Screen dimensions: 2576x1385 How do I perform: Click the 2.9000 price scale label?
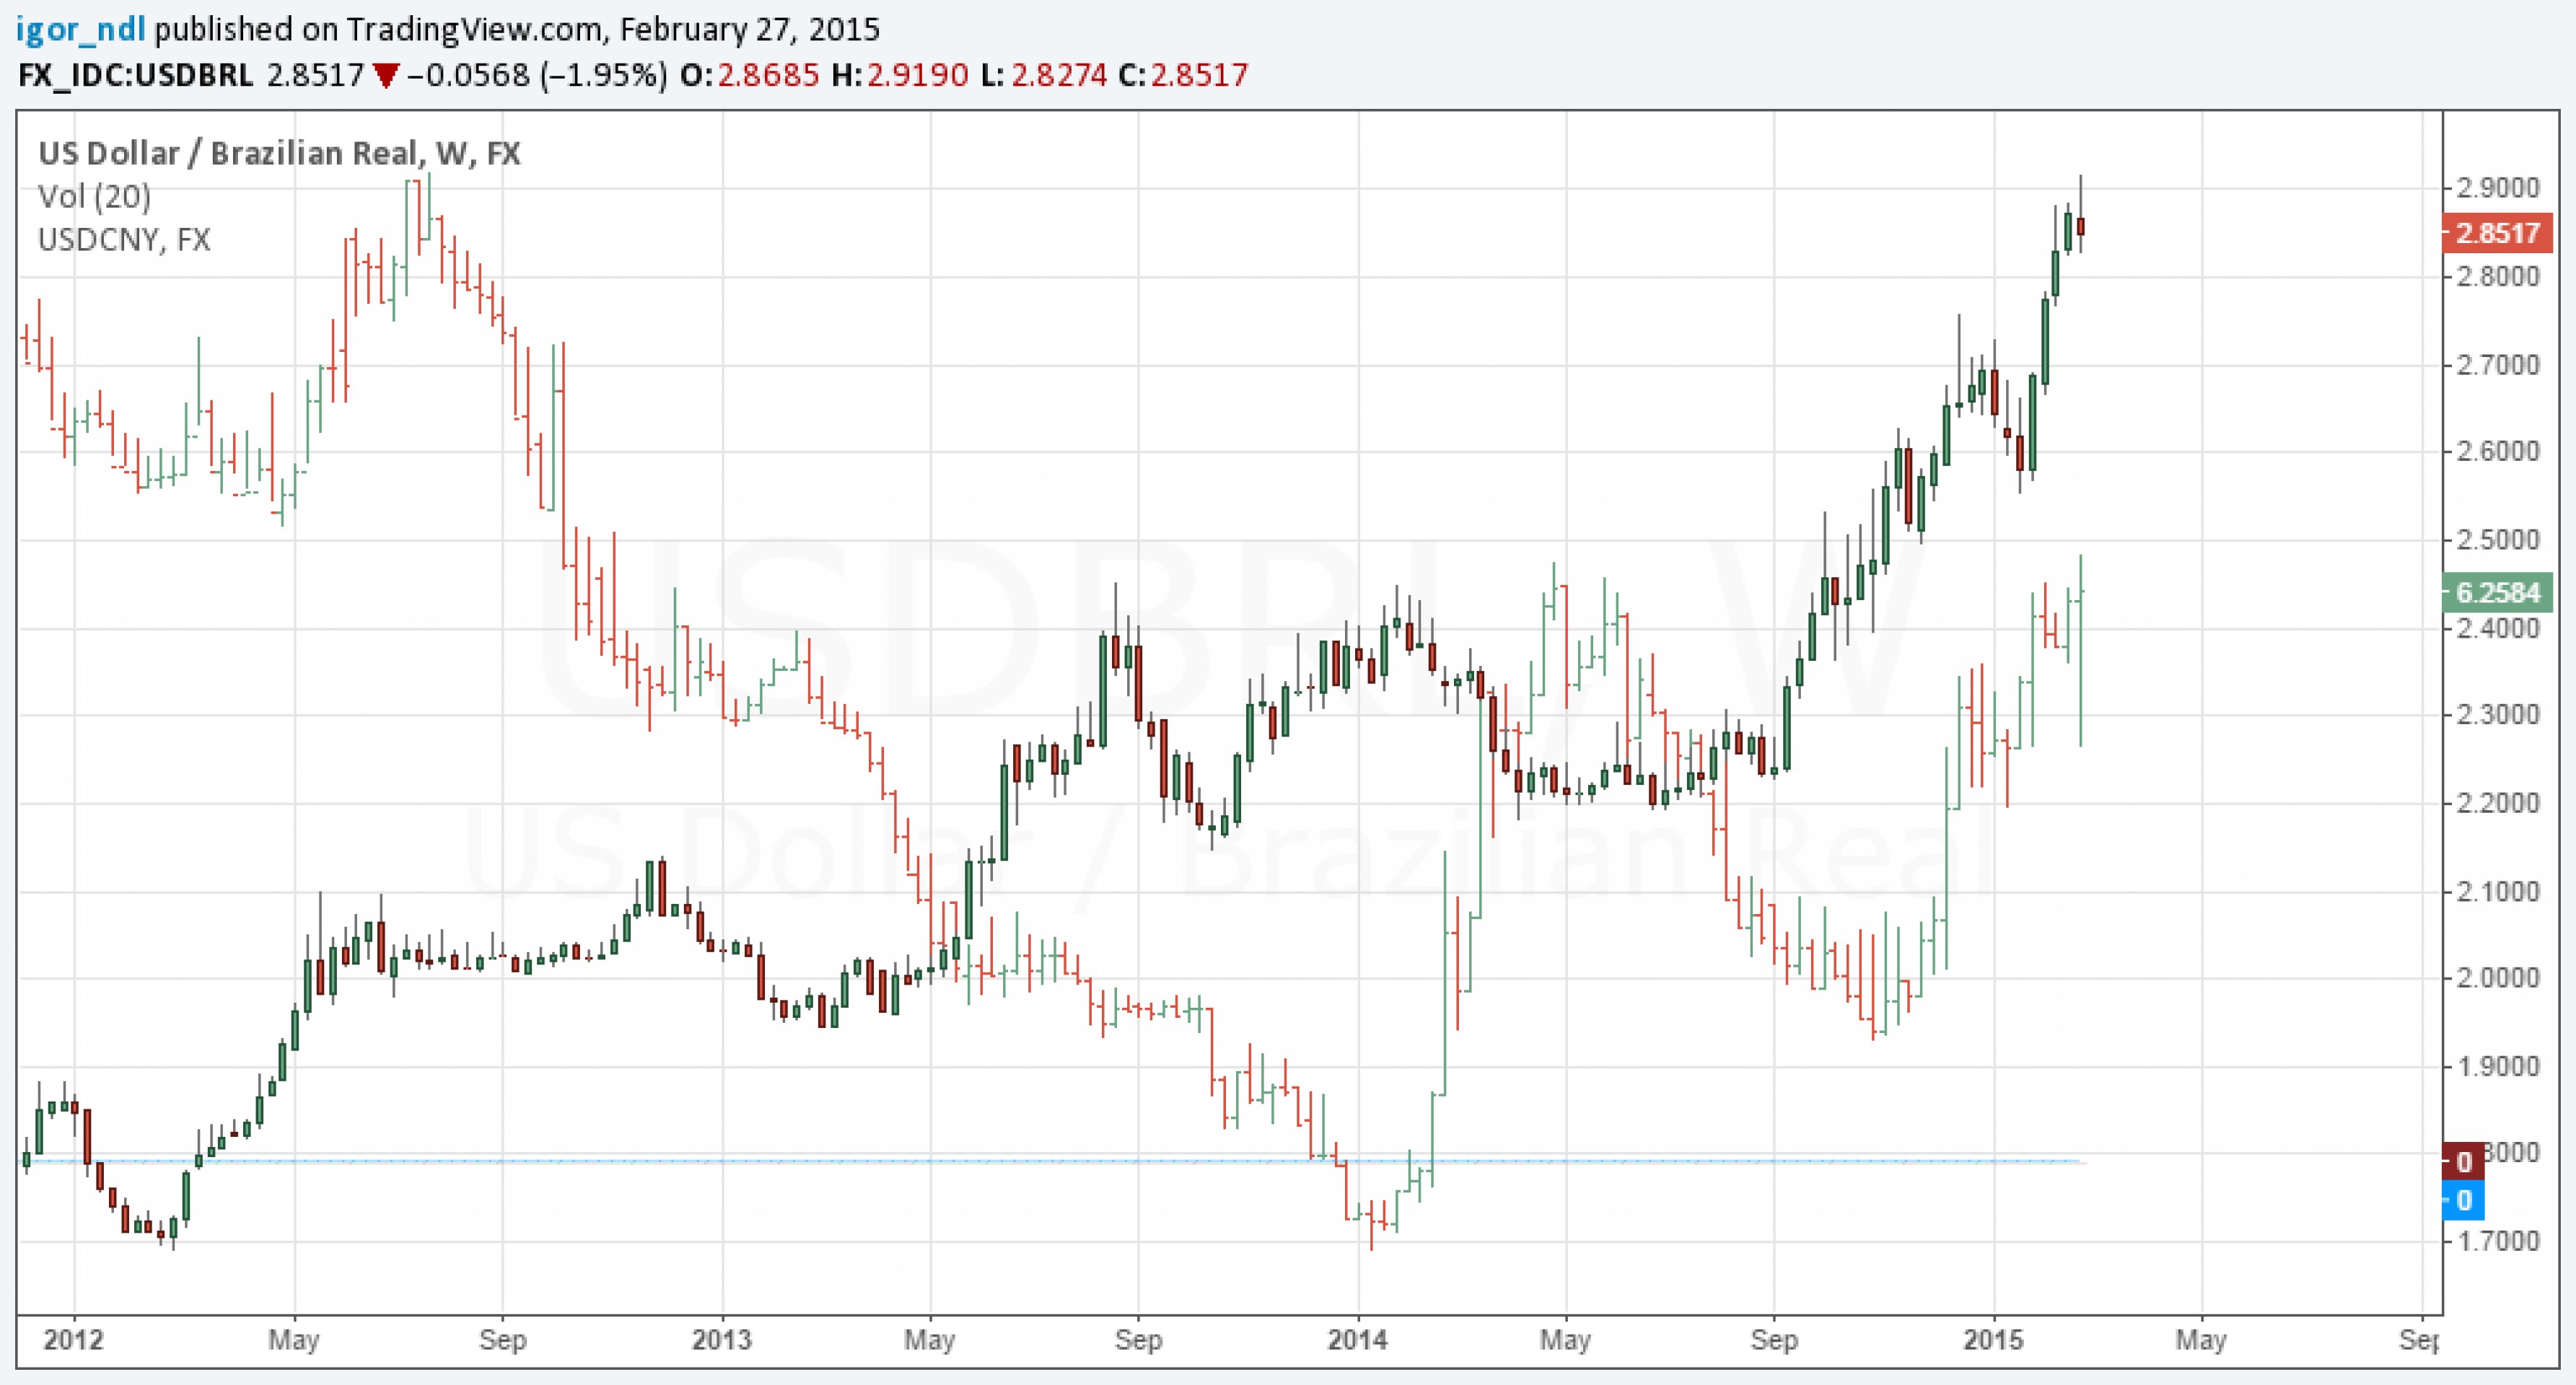click(2497, 188)
